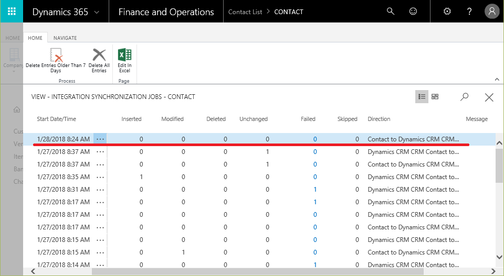Open the help question mark icon

(x=469, y=11)
